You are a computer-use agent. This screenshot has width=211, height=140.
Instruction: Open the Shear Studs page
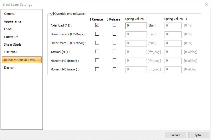point(13,44)
